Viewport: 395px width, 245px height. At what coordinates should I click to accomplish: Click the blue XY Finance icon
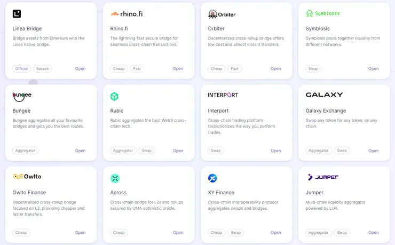(x=212, y=178)
